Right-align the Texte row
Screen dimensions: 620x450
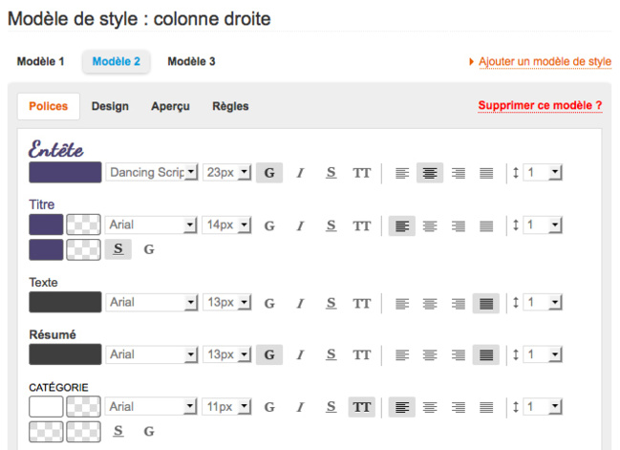(458, 303)
